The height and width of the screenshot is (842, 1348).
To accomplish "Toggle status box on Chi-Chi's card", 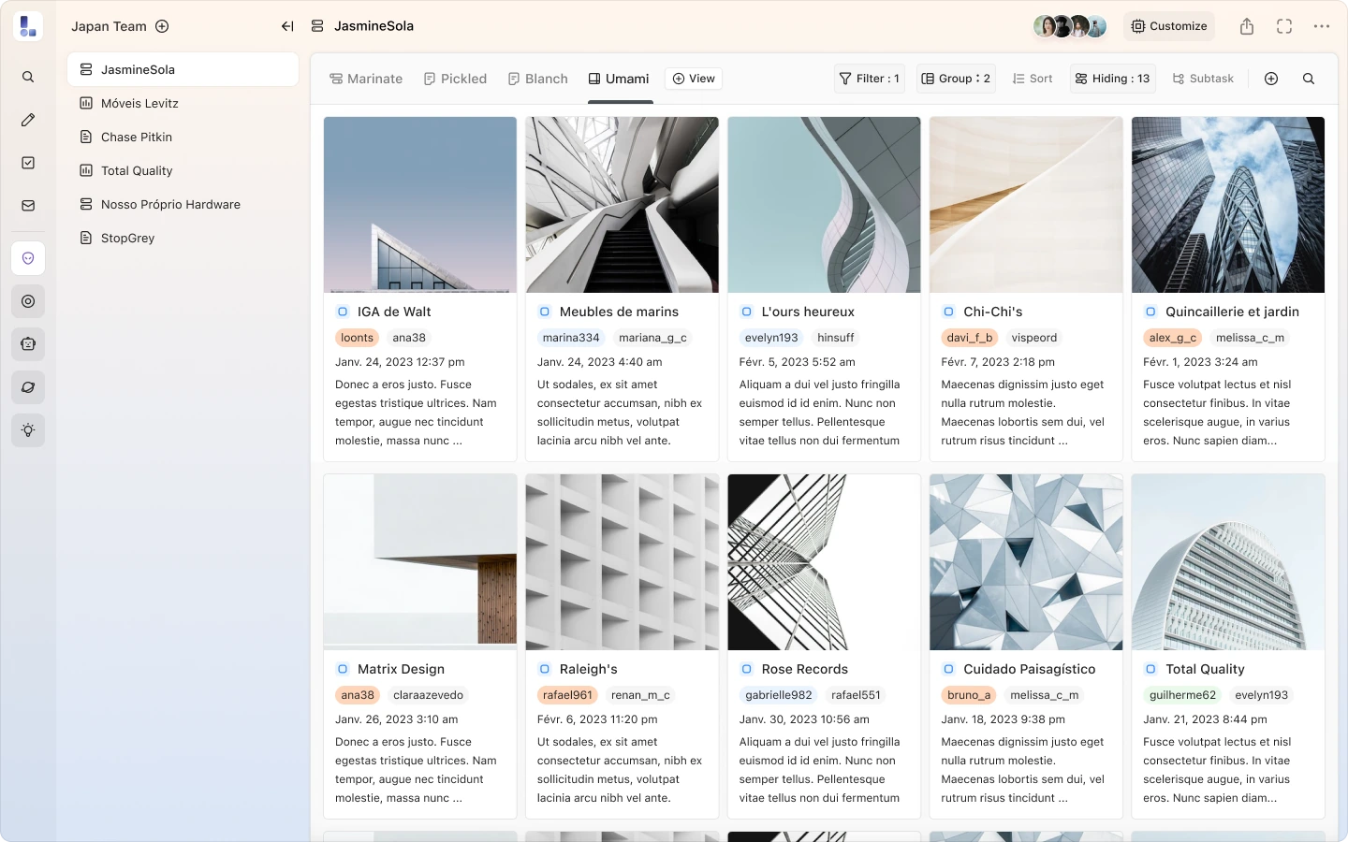I will coord(948,312).
